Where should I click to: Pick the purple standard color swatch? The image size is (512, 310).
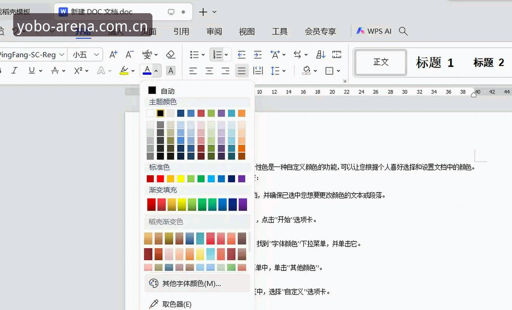242,179
